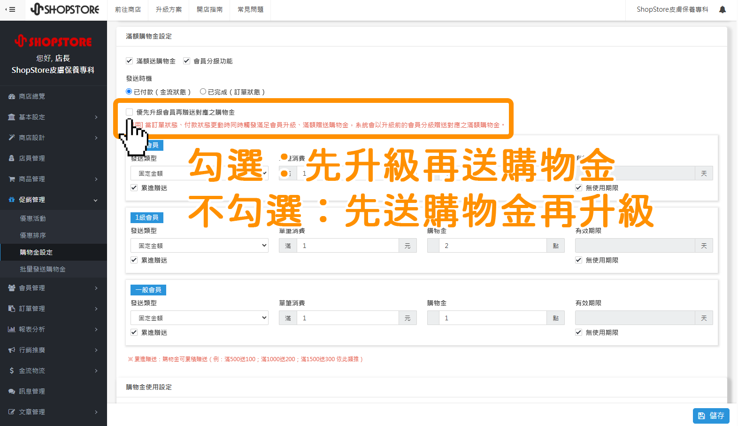Viewport: 738px width, 426px height.
Task: Click the 報表分析 bar chart icon
Action: pos(12,329)
